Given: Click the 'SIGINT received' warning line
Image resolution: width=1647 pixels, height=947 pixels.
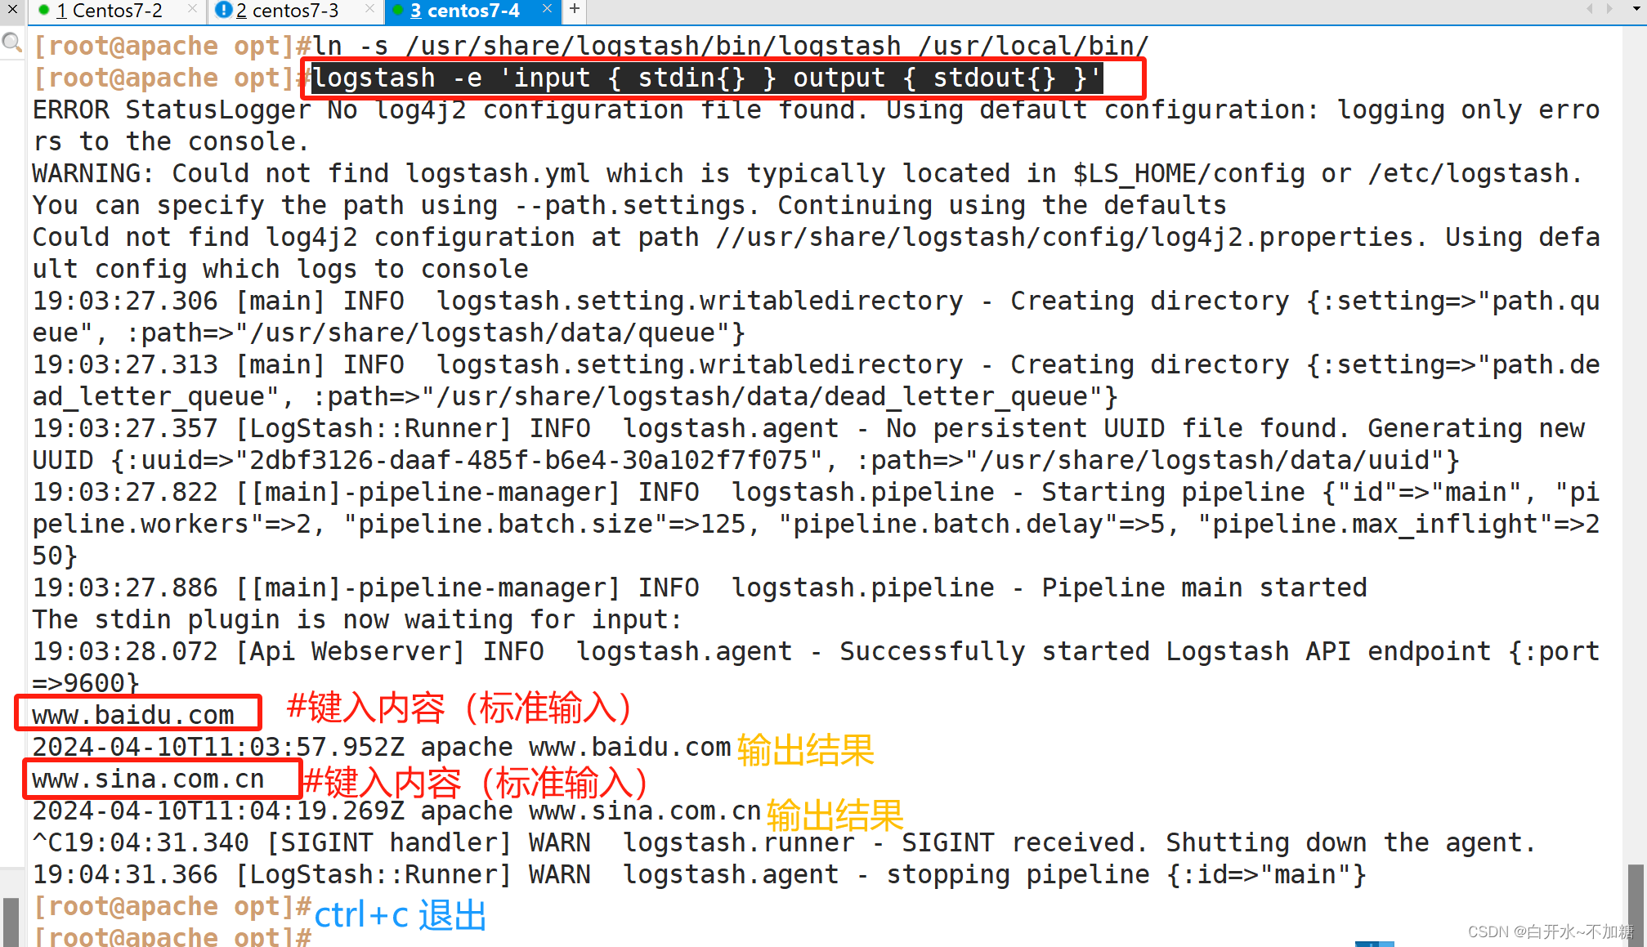Looking at the screenshot, I should (x=785, y=842).
